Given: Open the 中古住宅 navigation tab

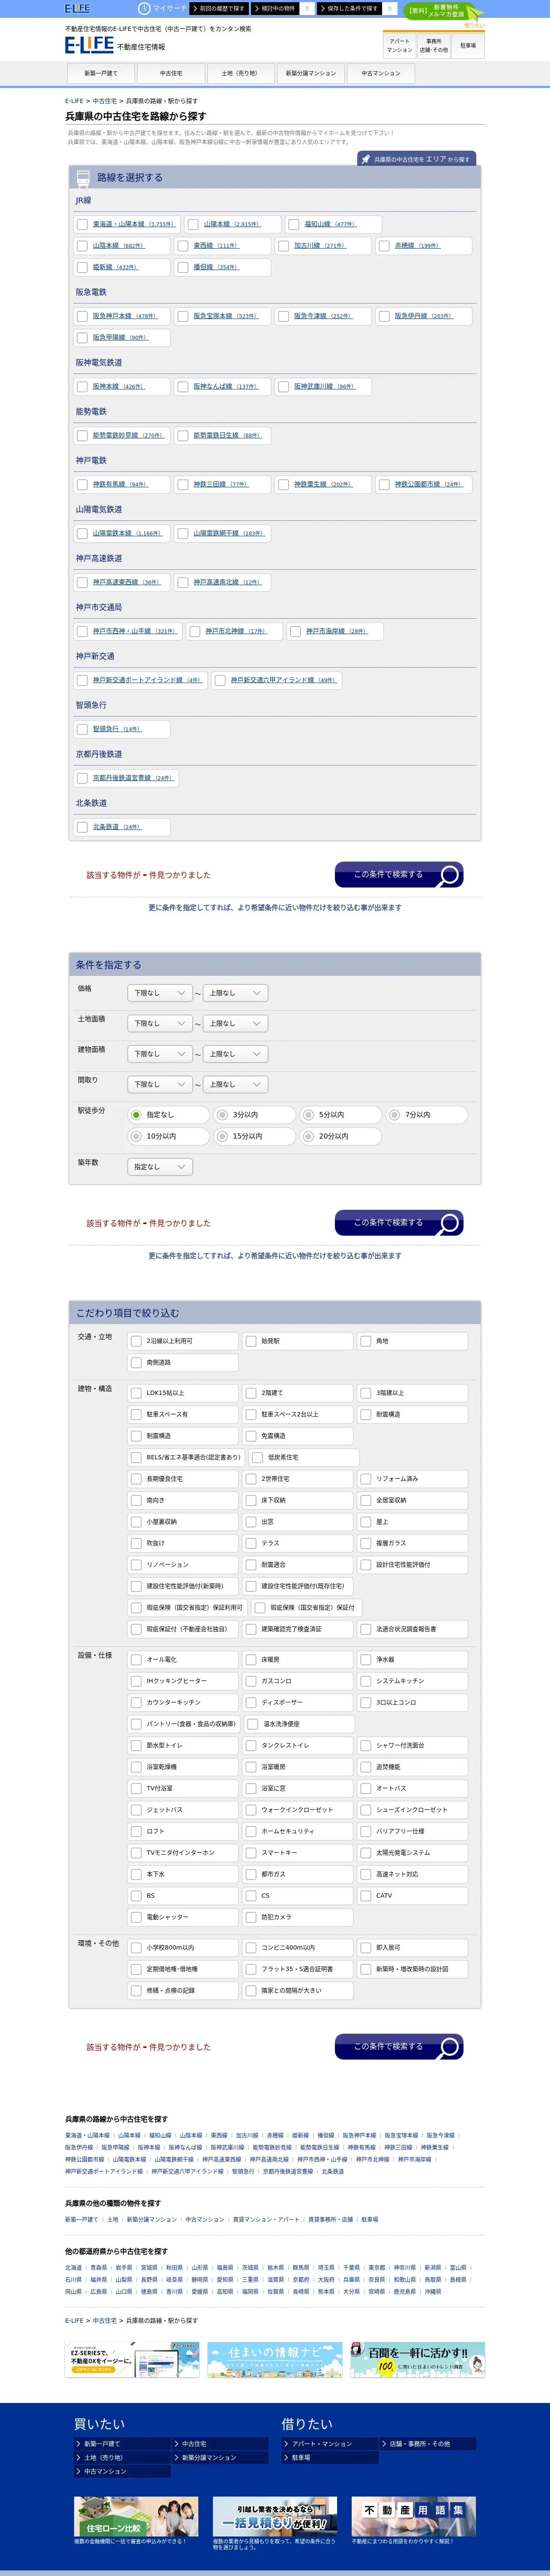Looking at the screenshot, I should click(170, 73).
